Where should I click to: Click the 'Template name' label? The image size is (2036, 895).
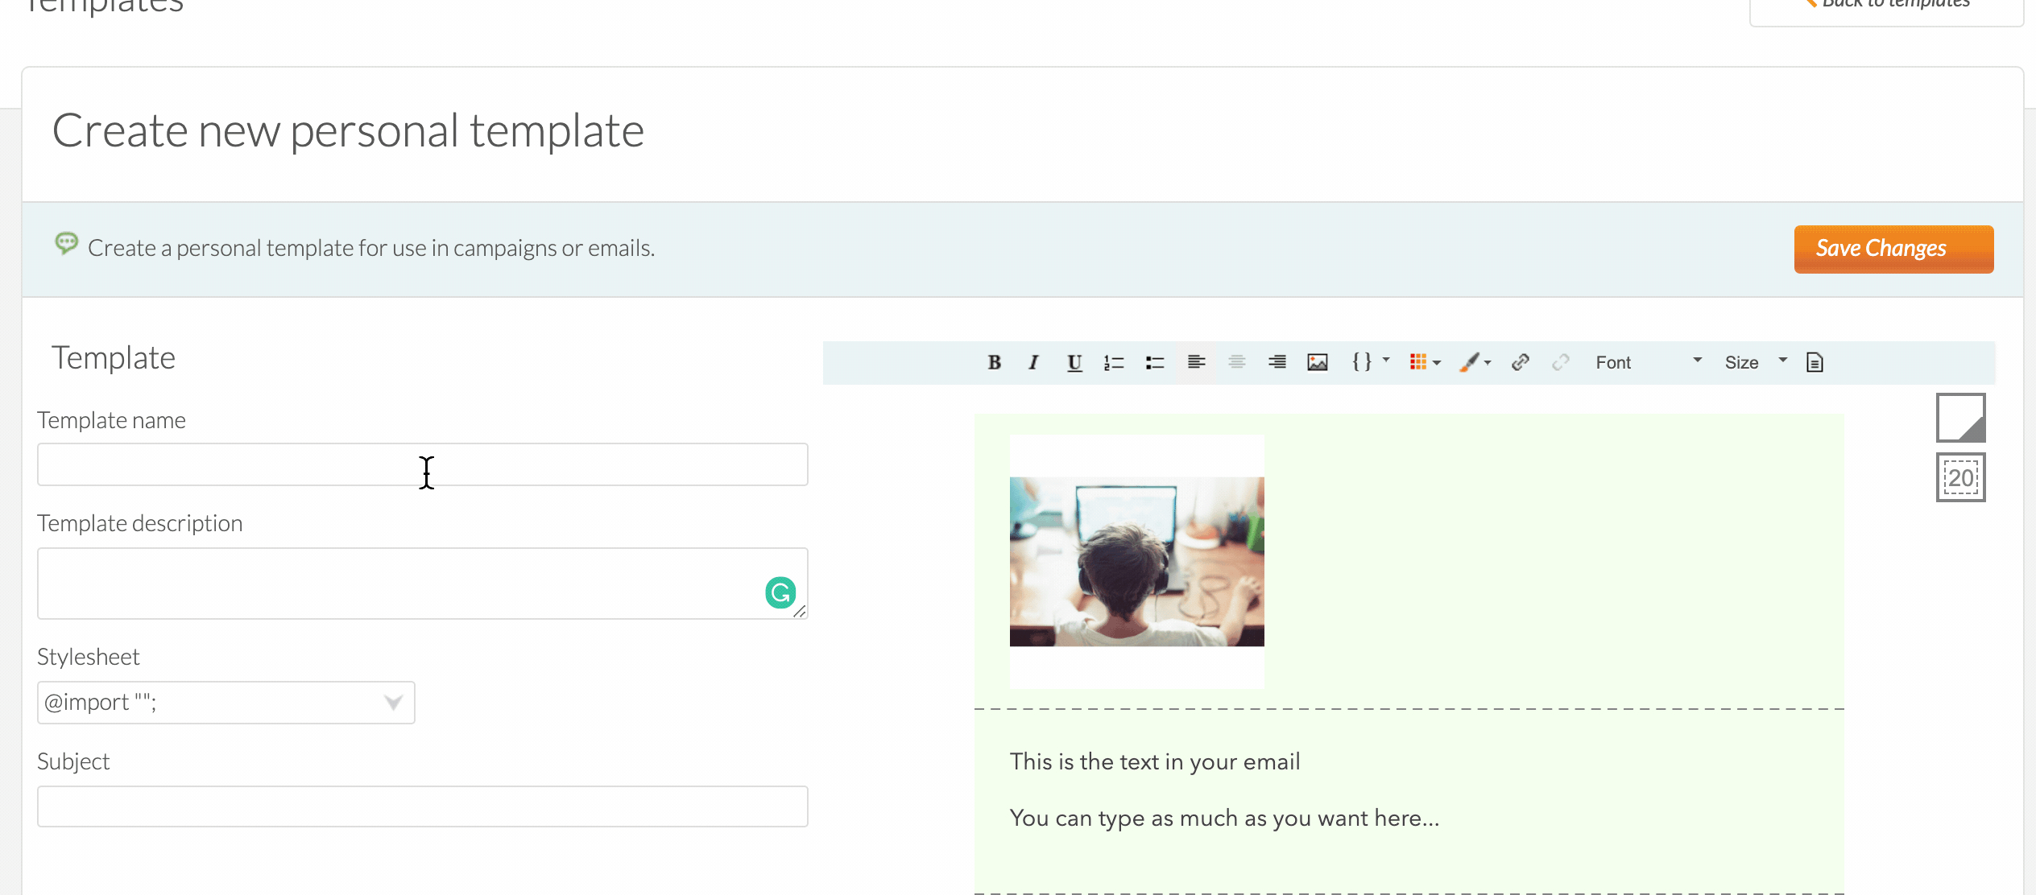tap(111, 420)
